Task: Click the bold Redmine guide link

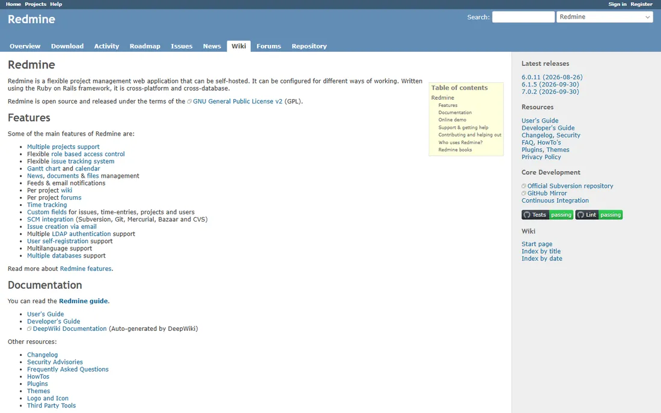Action: 83,301
